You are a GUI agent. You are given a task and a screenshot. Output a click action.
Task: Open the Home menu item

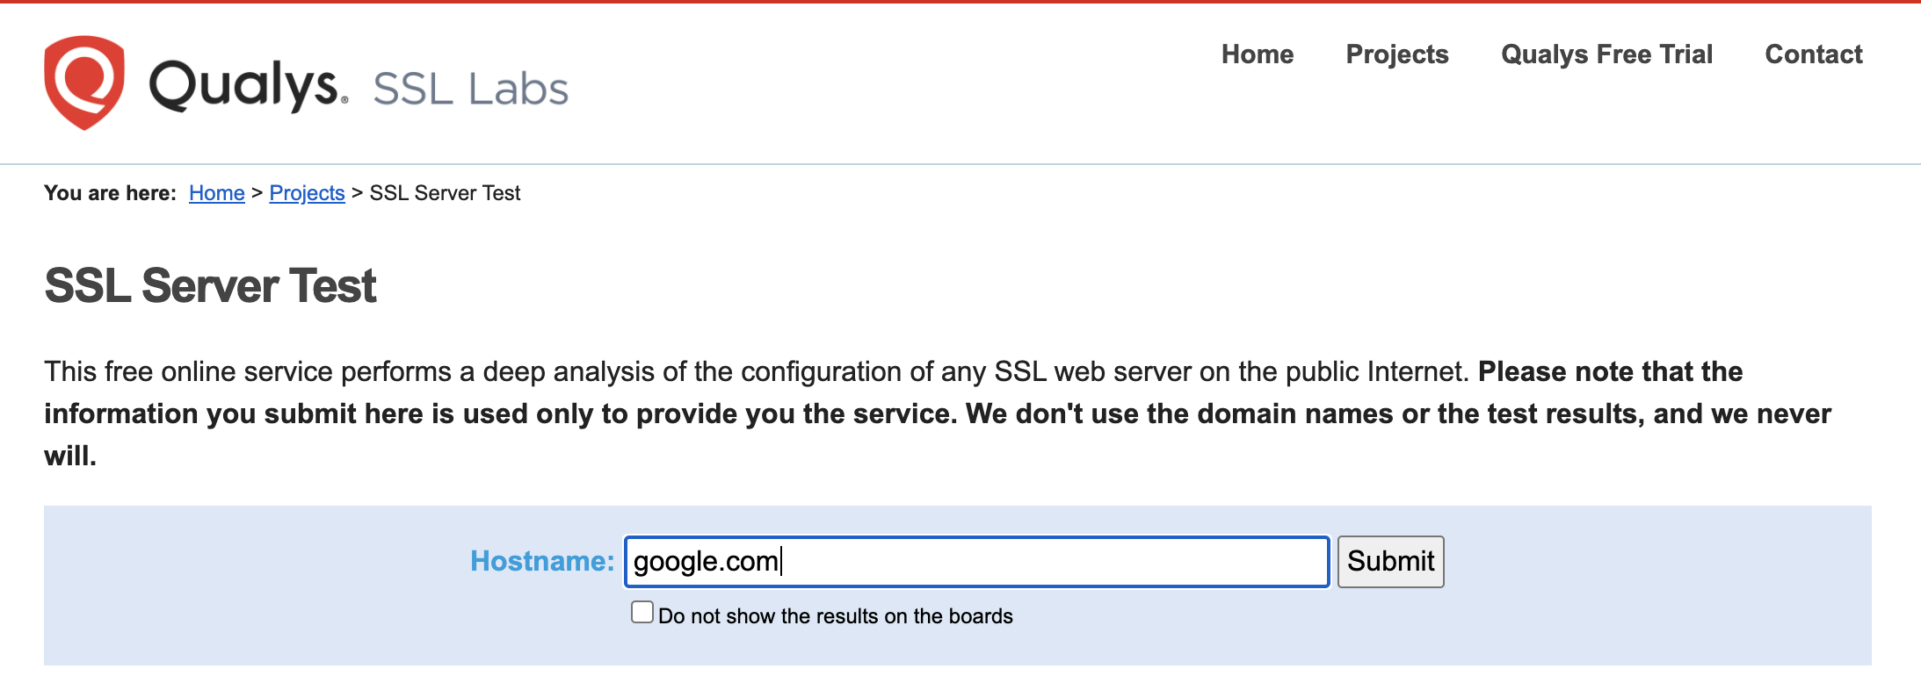click(x=1258, y=54)
